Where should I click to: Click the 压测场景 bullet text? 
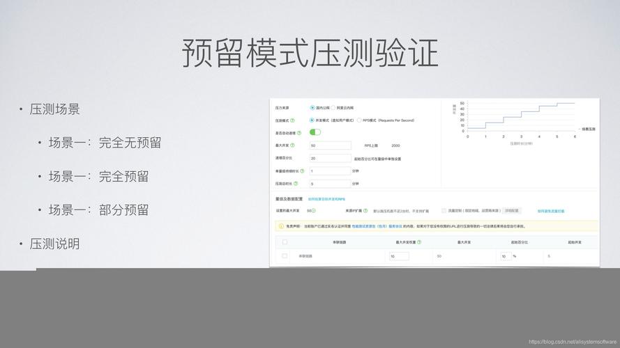[x=54, y=109]
